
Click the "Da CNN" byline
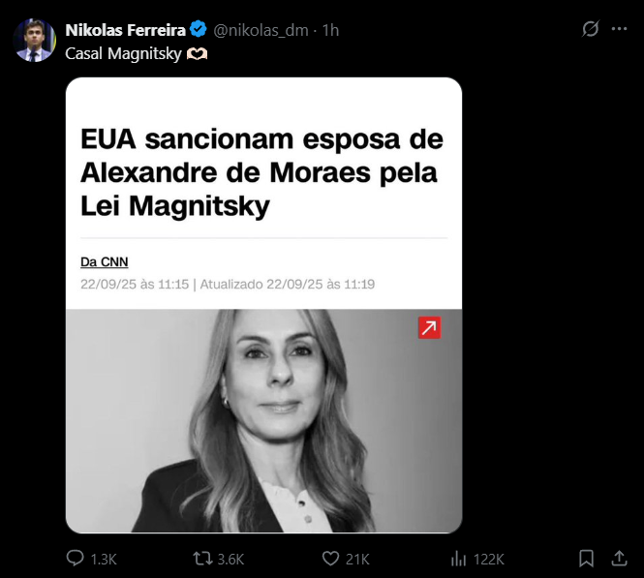tap(105, 261)
